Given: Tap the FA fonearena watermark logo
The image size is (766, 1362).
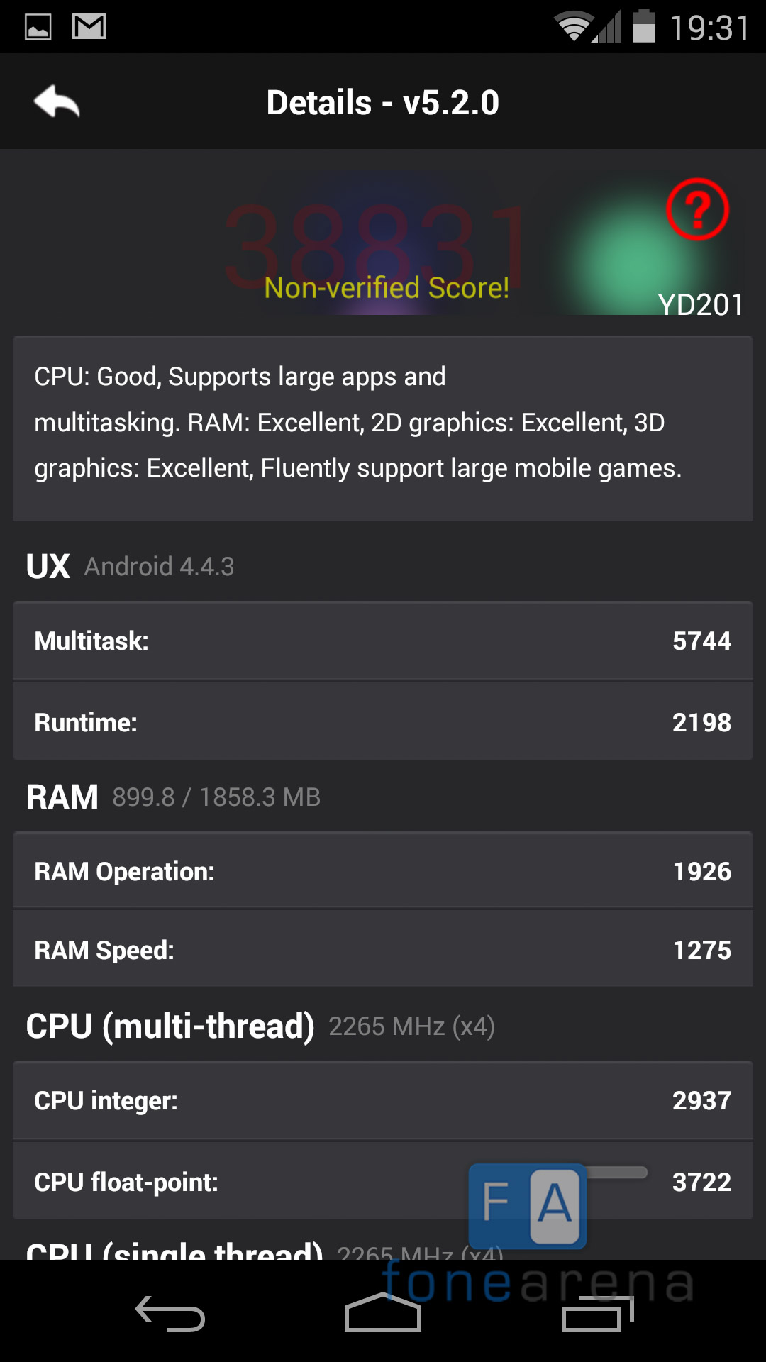Looking at the screenshot, I should (528, 1205).
